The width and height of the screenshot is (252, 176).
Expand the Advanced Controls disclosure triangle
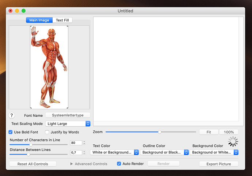pos(72,164)
